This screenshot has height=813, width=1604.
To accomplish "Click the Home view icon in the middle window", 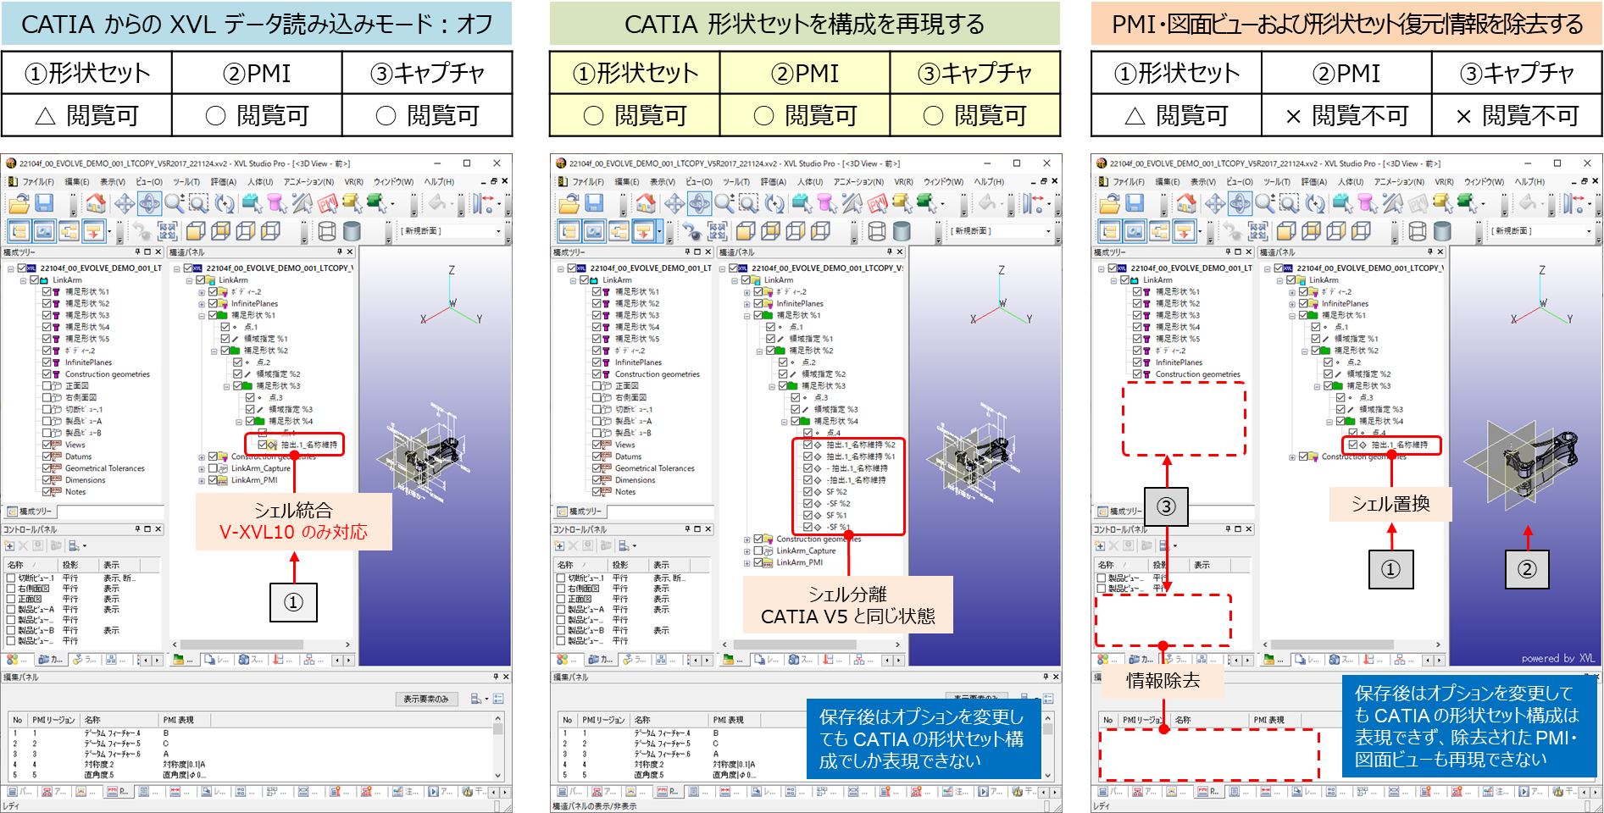I will [646, 203].
